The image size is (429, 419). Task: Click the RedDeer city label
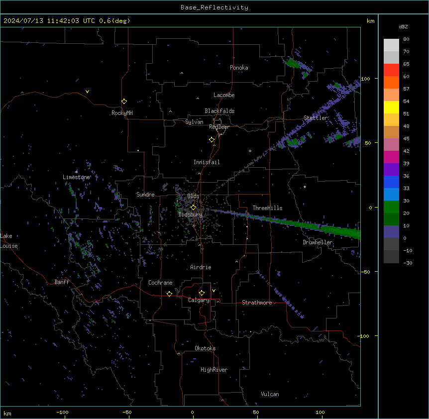click(x=219, y=127)
